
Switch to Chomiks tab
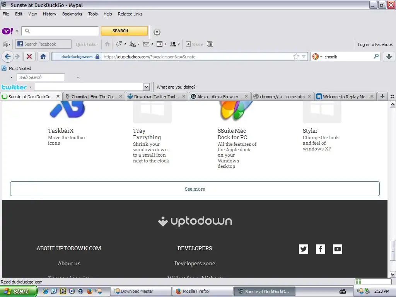point(94,96)
